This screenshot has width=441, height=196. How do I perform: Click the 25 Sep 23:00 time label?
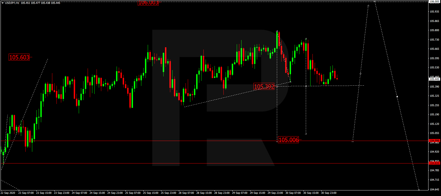168,193
